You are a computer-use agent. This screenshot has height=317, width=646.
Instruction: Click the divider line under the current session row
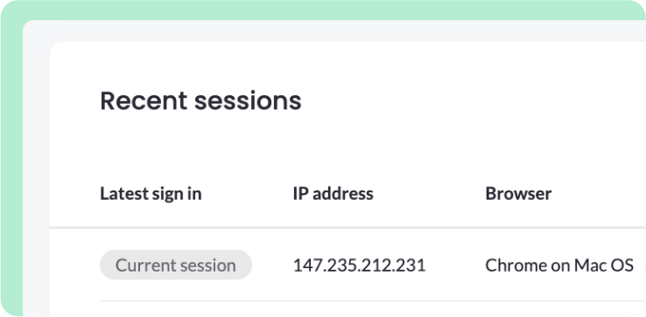[x=373, y=301]
